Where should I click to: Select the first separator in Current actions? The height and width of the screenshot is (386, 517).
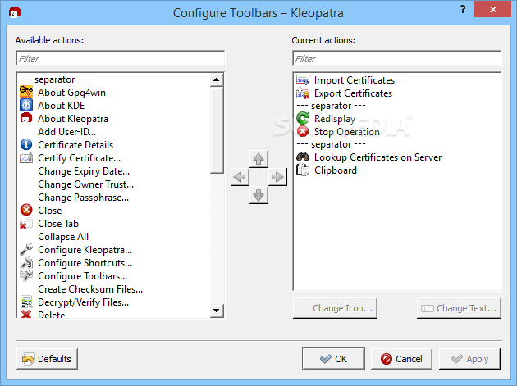coord(331,106)
